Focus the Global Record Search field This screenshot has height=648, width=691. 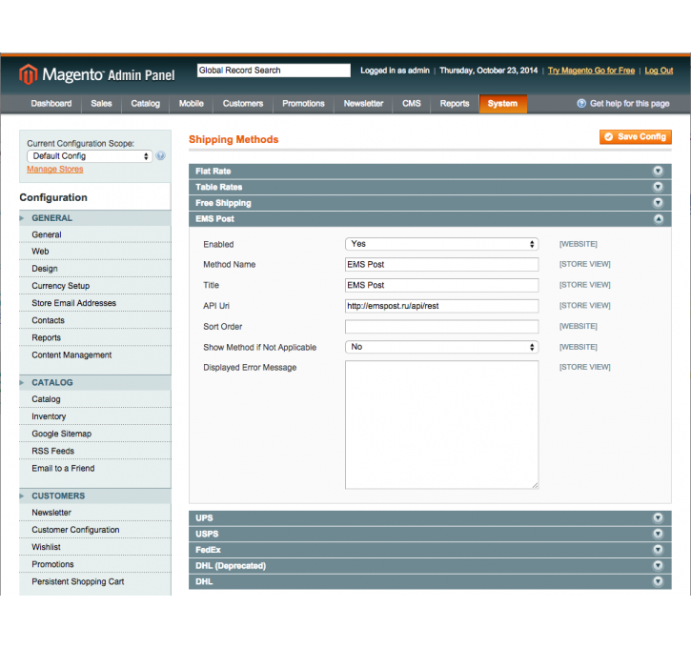click(x=274, y=71)
